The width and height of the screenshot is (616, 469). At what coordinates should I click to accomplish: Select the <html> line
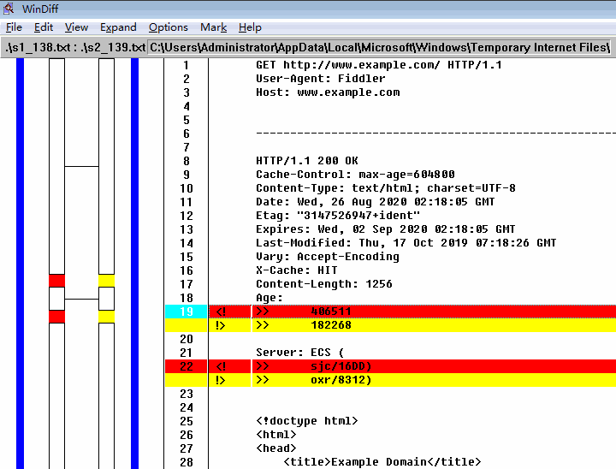276,435
